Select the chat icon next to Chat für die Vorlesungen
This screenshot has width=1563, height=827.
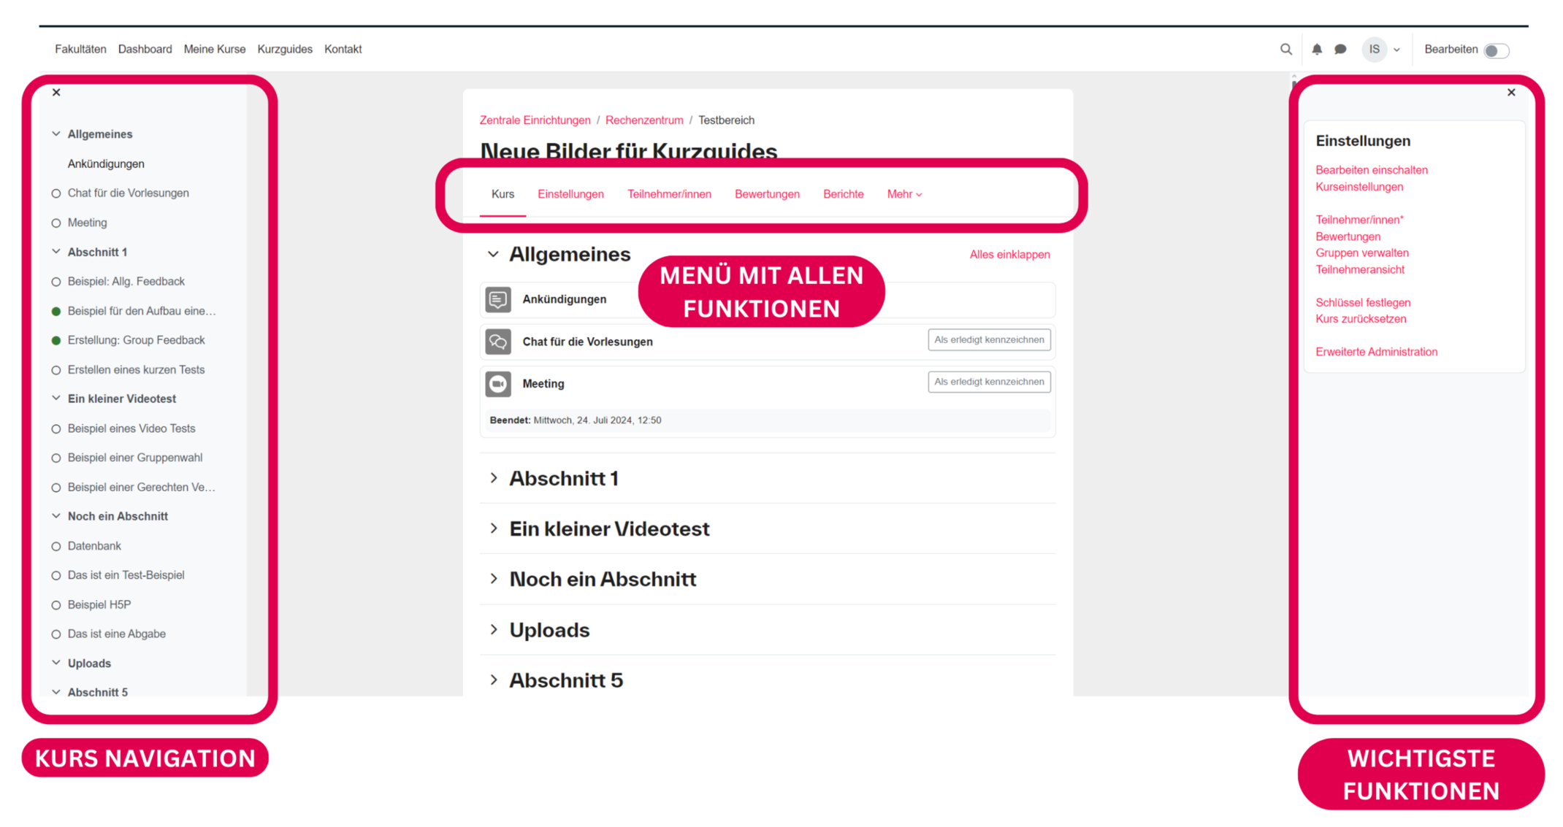tap(497, 341)
